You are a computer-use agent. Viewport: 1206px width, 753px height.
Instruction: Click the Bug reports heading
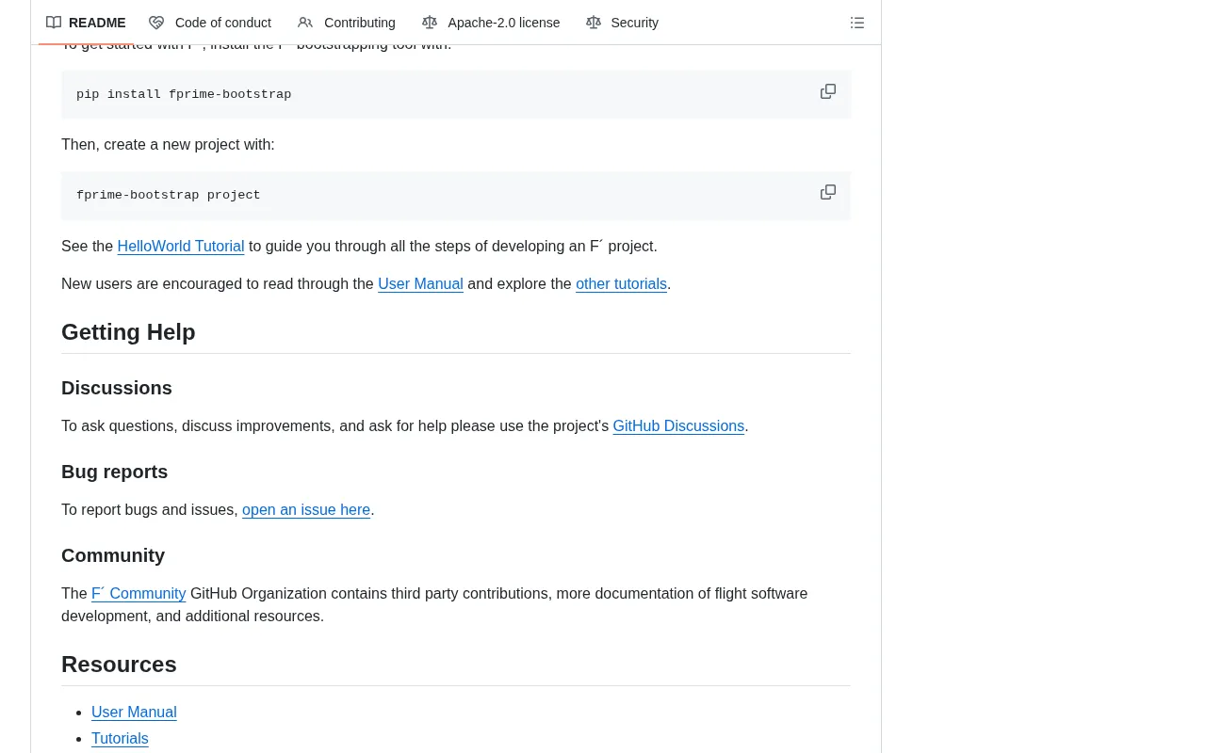(114, 472)
